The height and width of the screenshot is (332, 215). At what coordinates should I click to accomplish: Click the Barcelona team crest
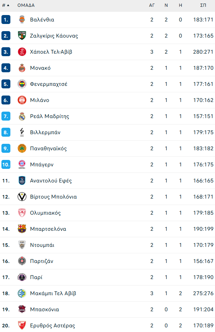(22, 229)
